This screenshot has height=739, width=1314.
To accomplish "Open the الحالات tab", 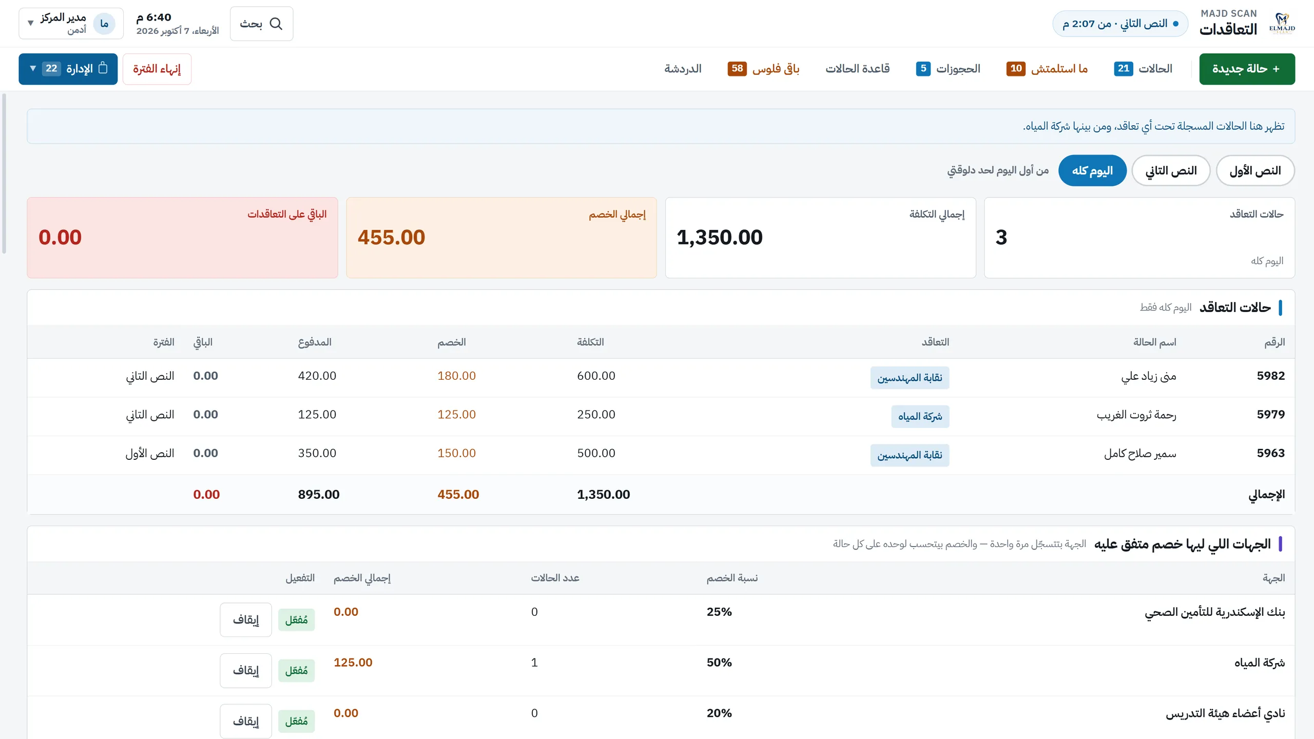I will [x=1143, y=68].
